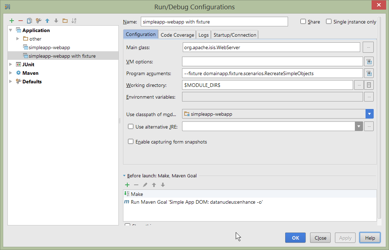Image resolution: width=389 pixels, height=250 pixels.
Task: Open edit defaults wrench icon
Action: point(38,21)
